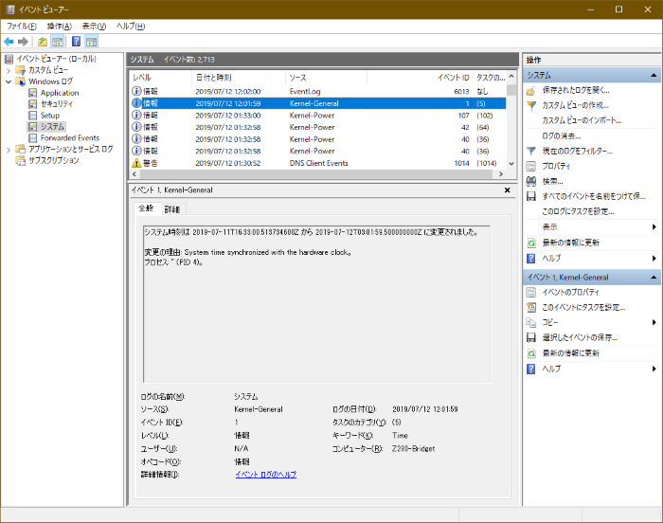Collapse the システム actions section
The width and height of the screenshot is (663, 523).
point(654,75)
